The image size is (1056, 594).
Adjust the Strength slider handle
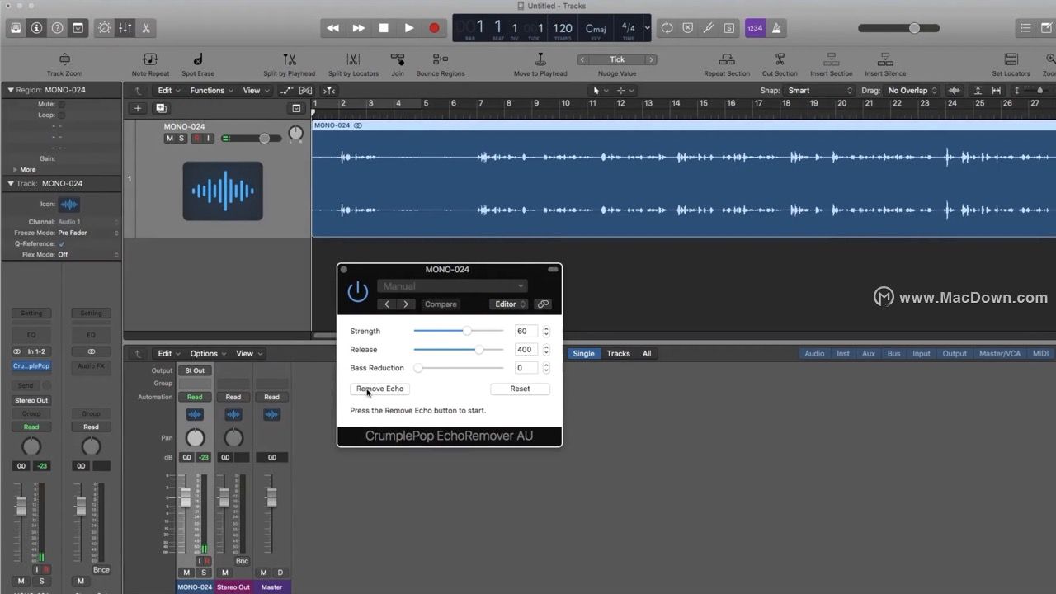(x=467, y=331)
